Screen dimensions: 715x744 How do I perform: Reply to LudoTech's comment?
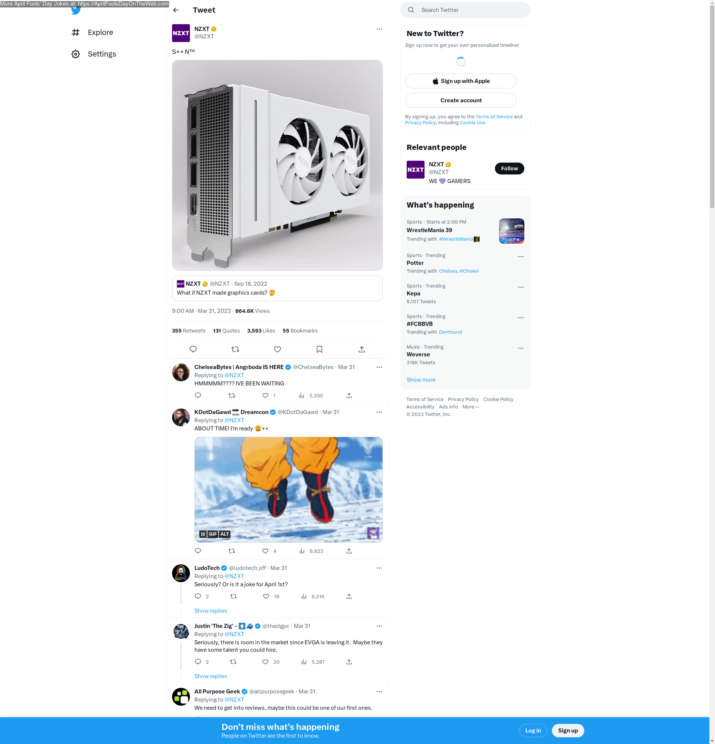[197, 596]
